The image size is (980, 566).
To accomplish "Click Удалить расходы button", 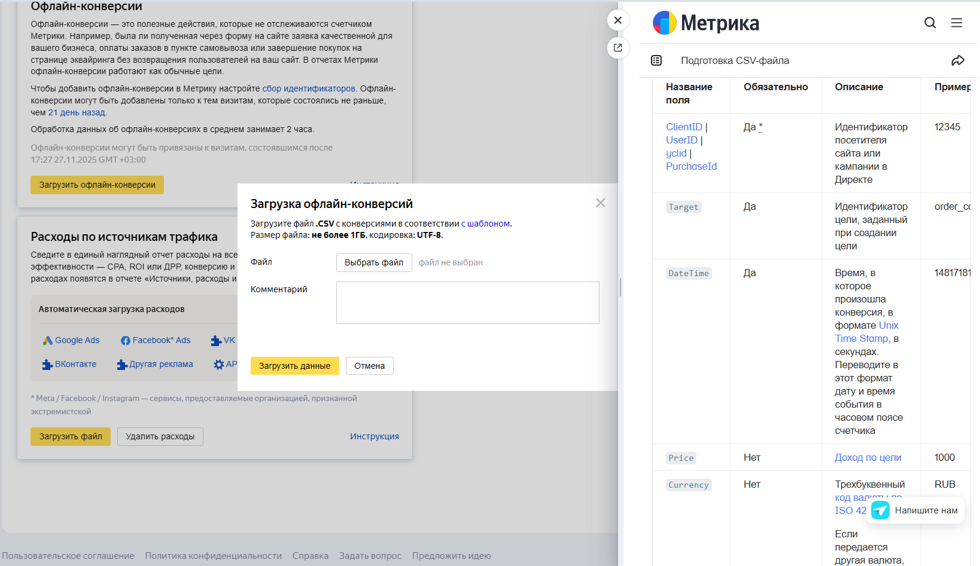I will [x=160, y=436].
